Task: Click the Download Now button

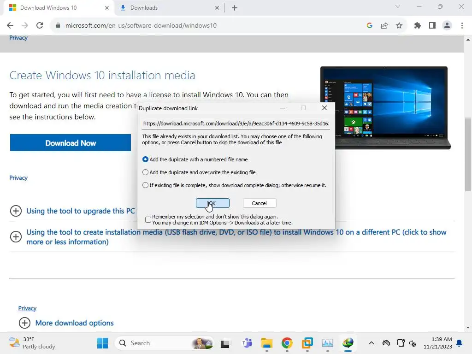Action: pyautogui.click(x=71, y=143)
